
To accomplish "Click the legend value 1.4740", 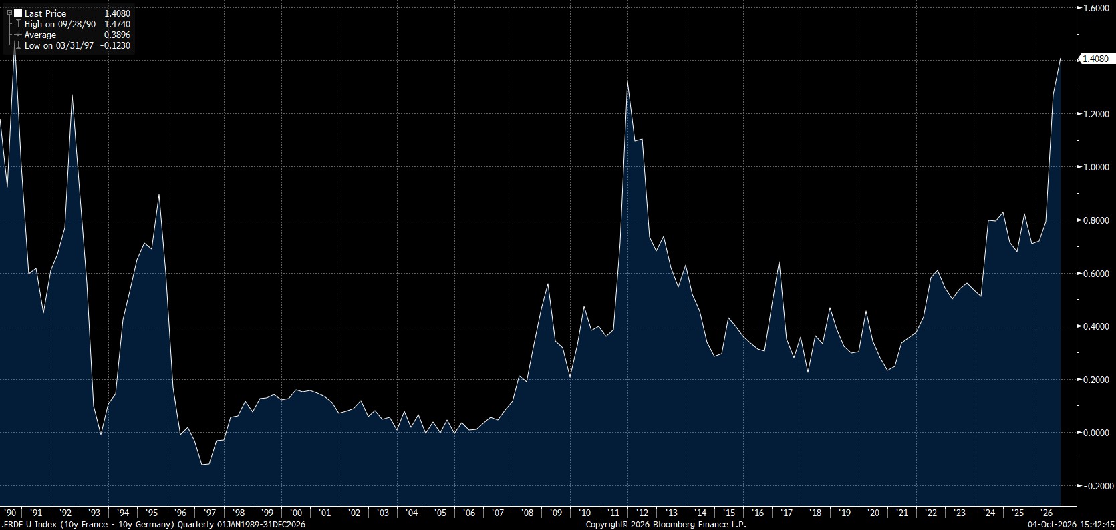I will tap(117, 24).
